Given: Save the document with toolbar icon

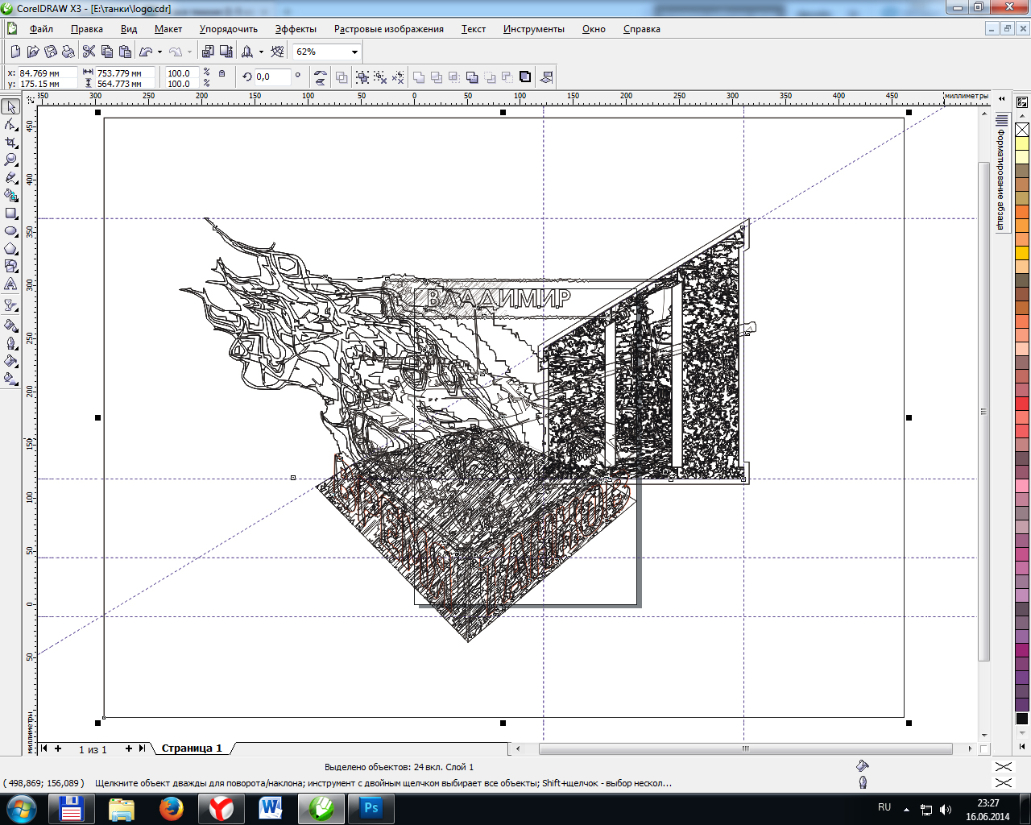Looking at the screenshot, I should 51,52.
